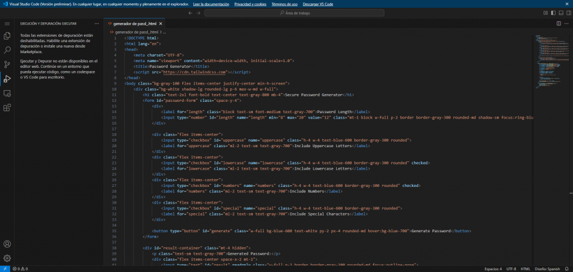Click the 'EJECUCIÓN Y DEPURACIÓN: EJECUTAR' panel title
The image size is (573, 272).
click(x=48, y=24)
